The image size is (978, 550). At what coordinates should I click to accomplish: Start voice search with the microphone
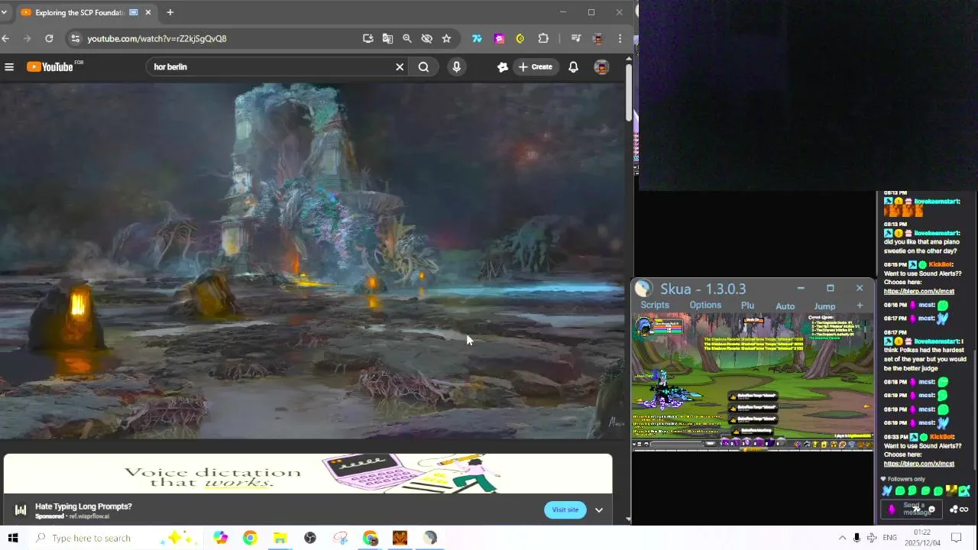pos(456,67)
